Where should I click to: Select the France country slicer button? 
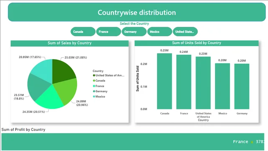tap(108, 32)
